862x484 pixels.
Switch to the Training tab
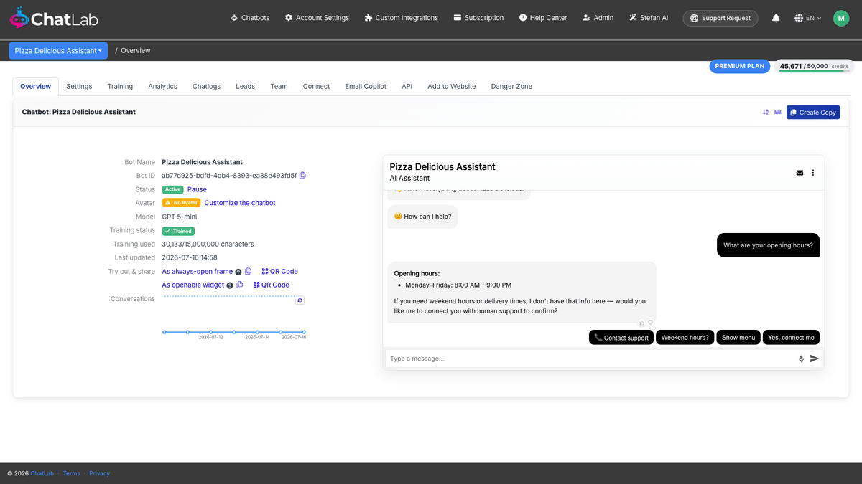tap(120, 86)
